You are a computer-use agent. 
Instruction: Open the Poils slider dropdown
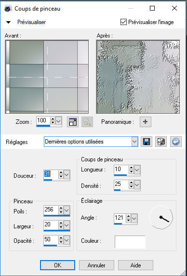67,210
